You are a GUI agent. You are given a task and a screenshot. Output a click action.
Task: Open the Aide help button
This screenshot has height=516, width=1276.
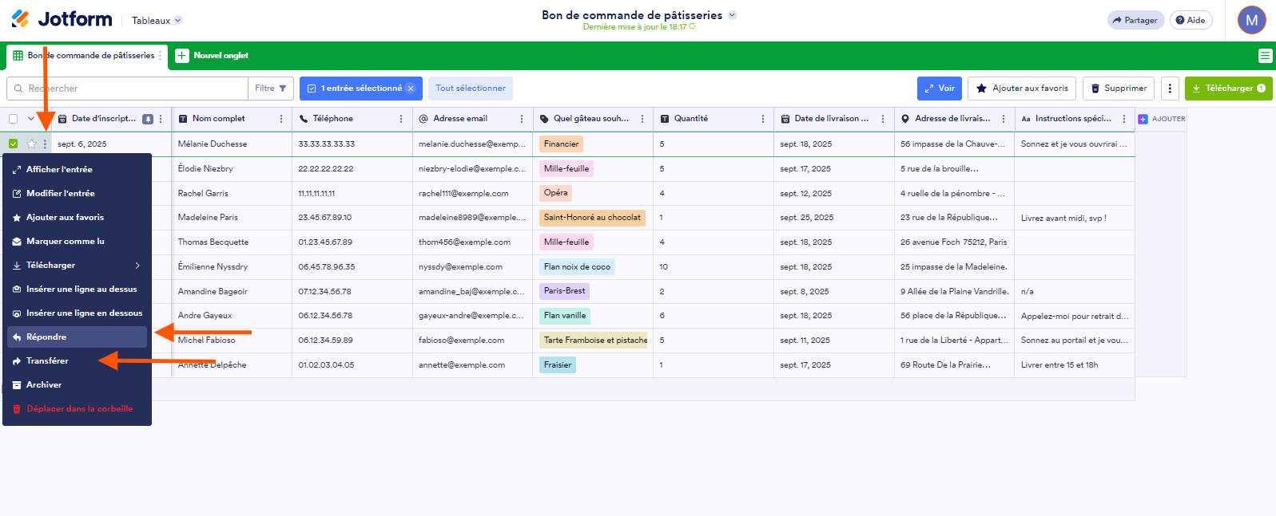[x=1191, y=20]
